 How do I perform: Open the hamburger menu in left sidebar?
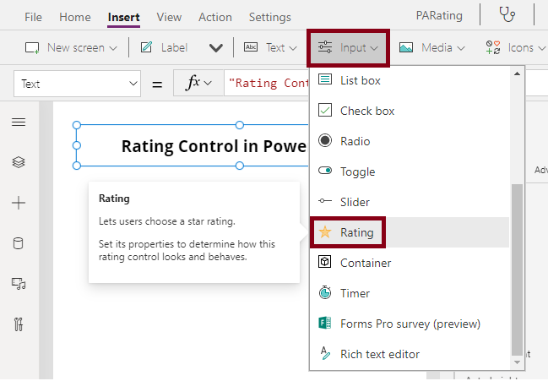(19, 122)
